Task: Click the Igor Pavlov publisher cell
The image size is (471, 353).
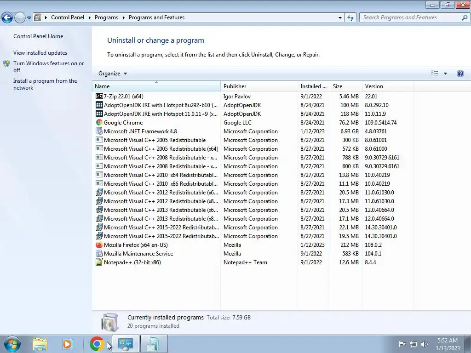Action: click(237, 97)
